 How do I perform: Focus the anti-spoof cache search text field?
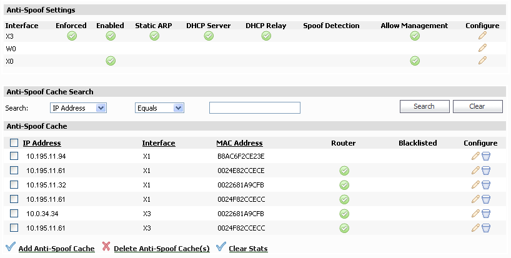tap(254, 108)
